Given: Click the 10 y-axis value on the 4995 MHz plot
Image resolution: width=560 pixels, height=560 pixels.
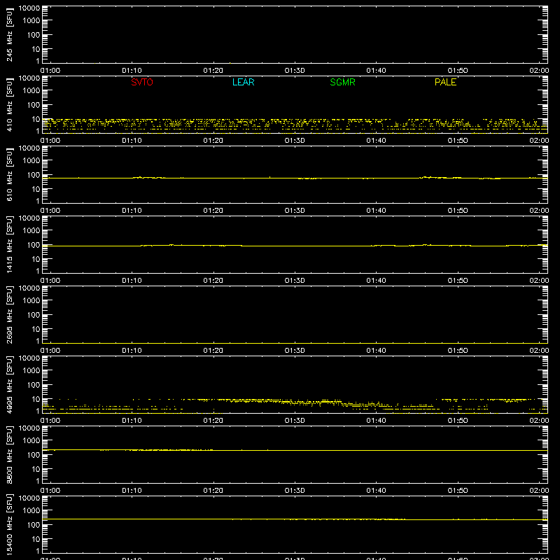Looking at the screenshot, I should click(x=36, y=399).
